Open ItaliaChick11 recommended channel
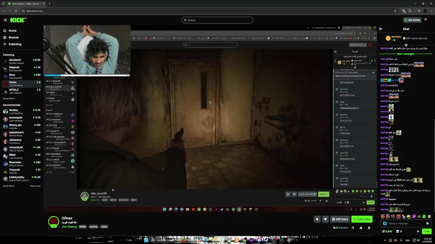Image resolution: width=435 pixels, height=244 pixels. [22, 134]
